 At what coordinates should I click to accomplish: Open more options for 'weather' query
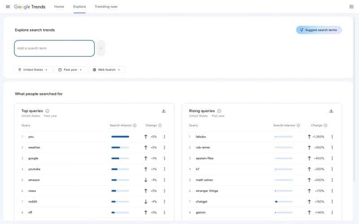164,147
